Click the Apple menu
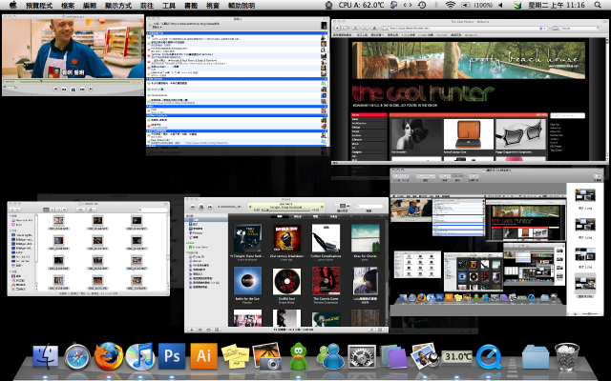Viewport: 611px width, 381px height. pos(13,6)
